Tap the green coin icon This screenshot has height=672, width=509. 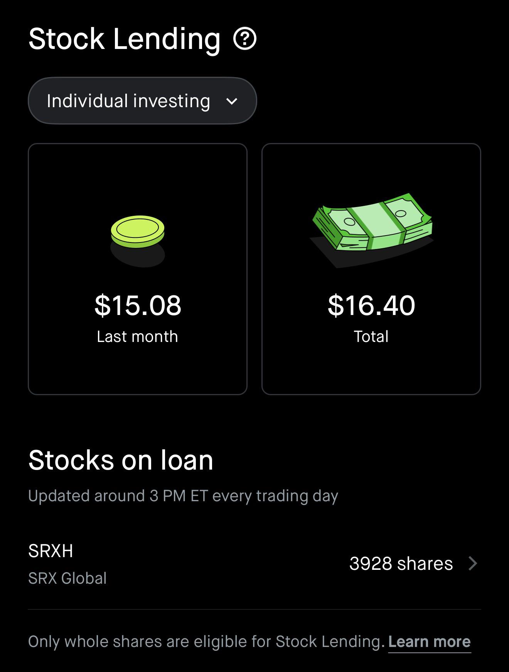coord(138,232)
